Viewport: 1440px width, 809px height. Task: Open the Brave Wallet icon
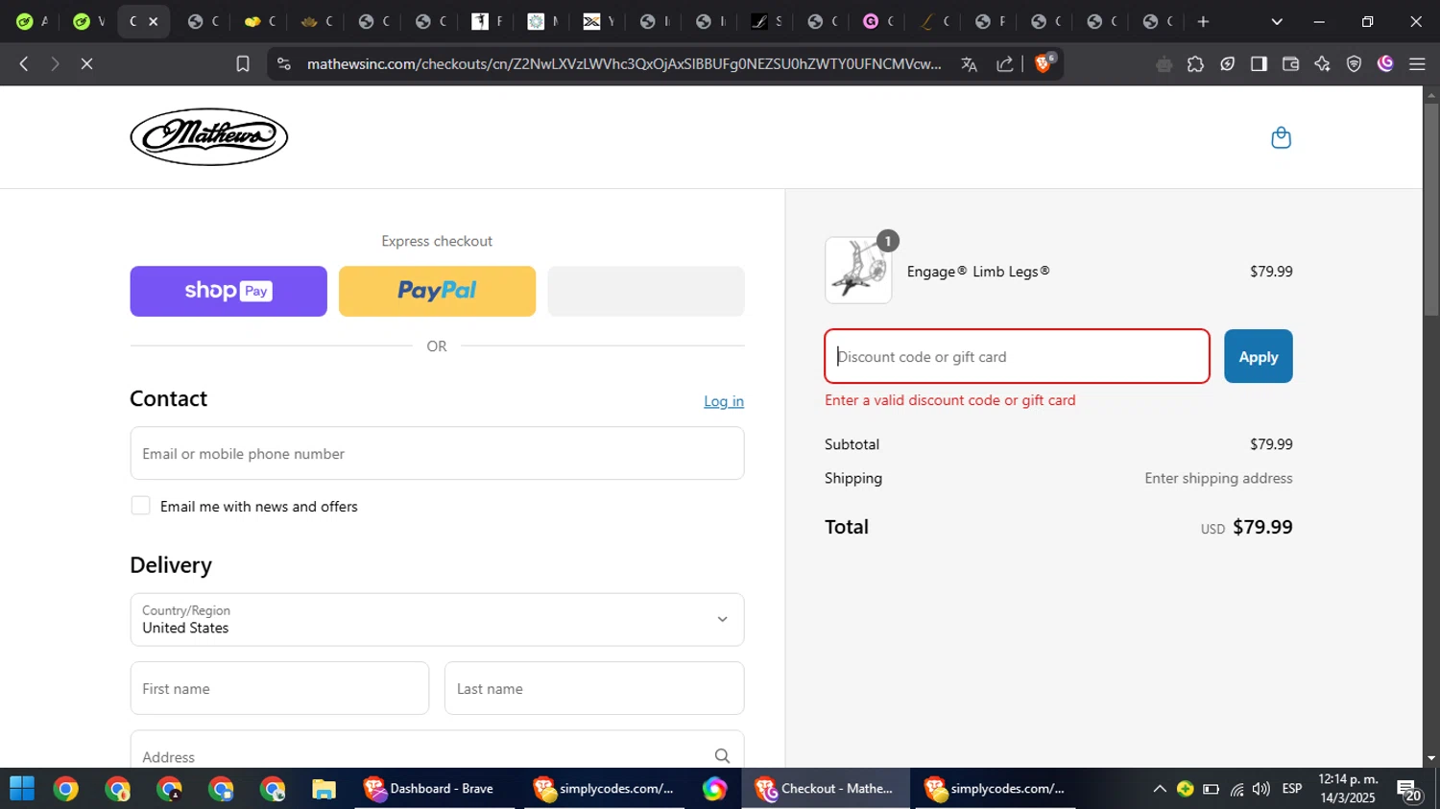click(1290, 64)
